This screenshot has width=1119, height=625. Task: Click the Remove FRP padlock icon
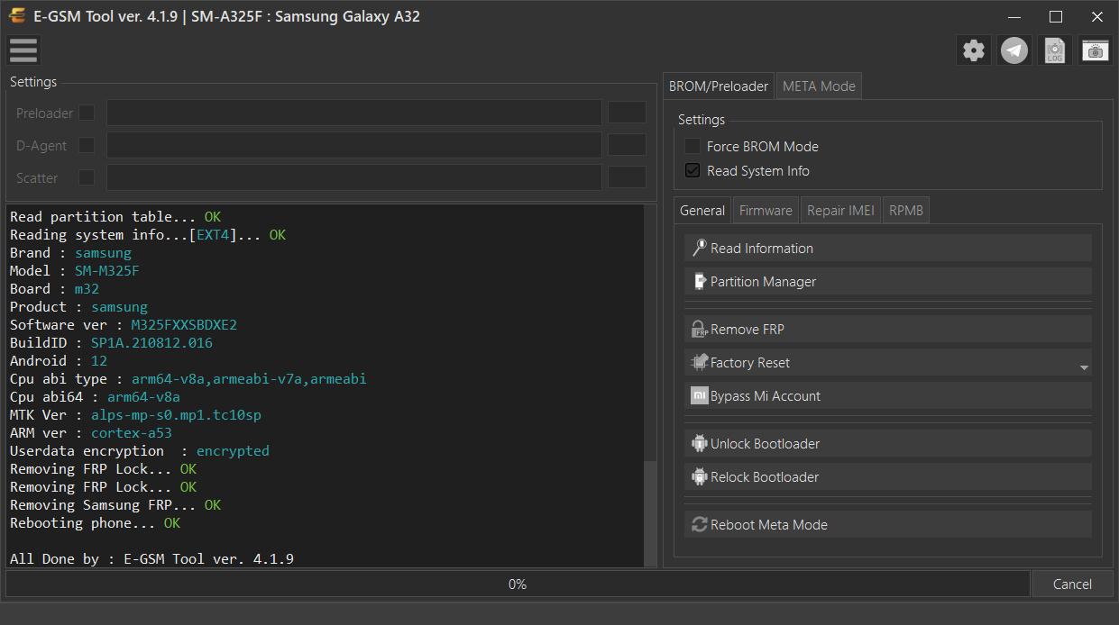[x=699, y=329]
